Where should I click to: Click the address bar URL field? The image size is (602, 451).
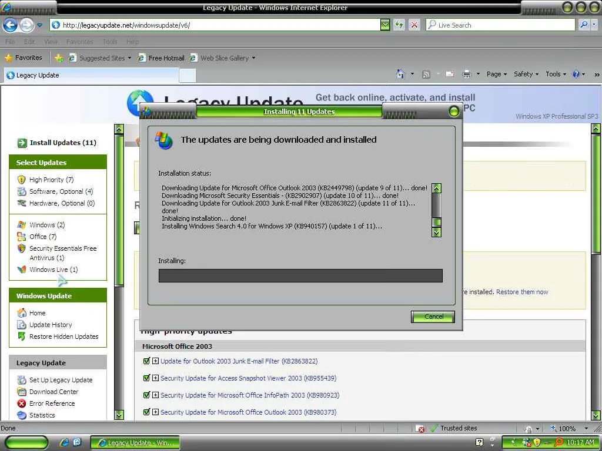point(215,25)
